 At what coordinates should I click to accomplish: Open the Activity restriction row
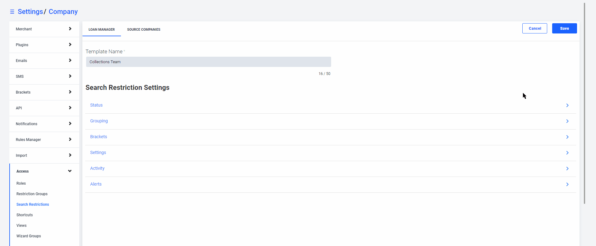(x=330, y=169)
